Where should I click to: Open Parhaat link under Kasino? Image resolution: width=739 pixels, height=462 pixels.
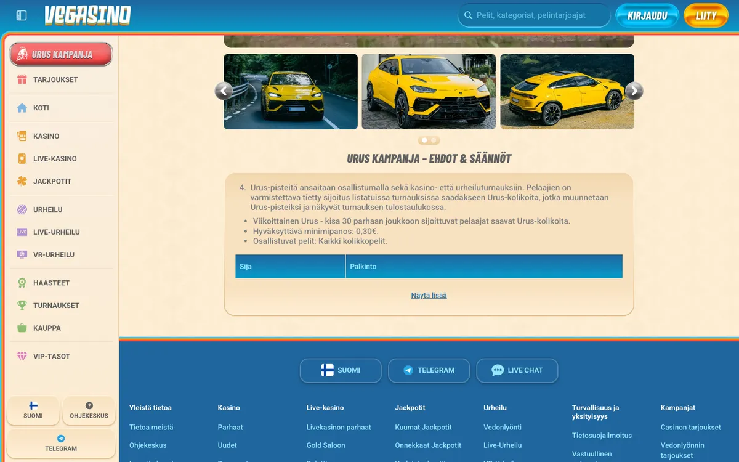pos(230,427)
